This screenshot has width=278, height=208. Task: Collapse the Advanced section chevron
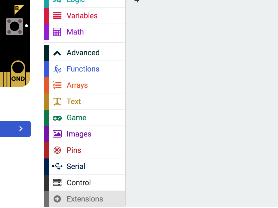click(57, 53)
